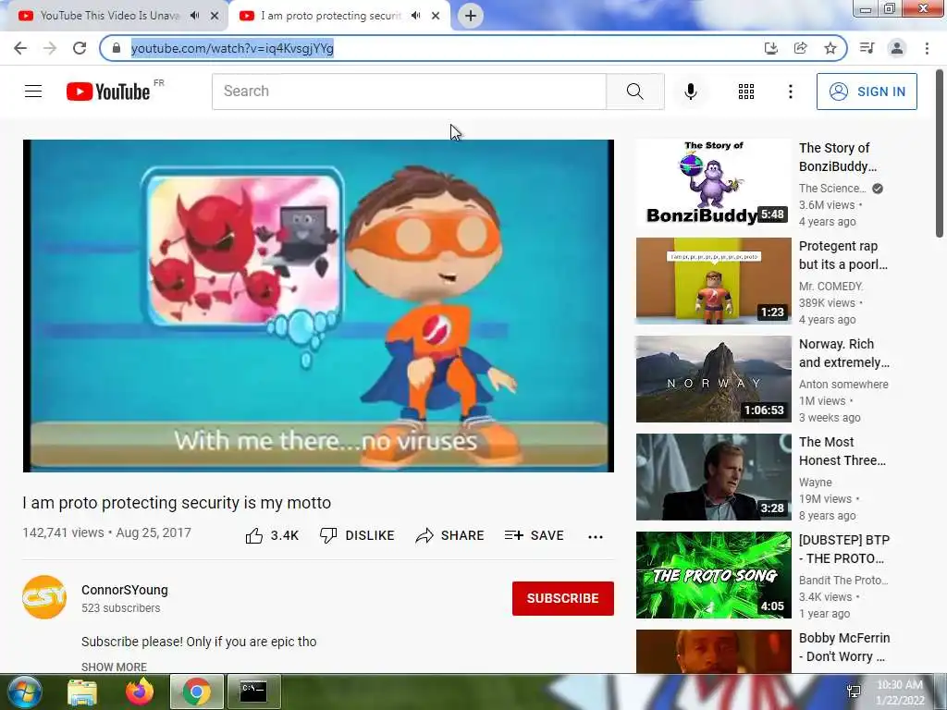
Task: Open Bobby McFerrin Don't Worry thumbnail
Action: click(713, 652)
